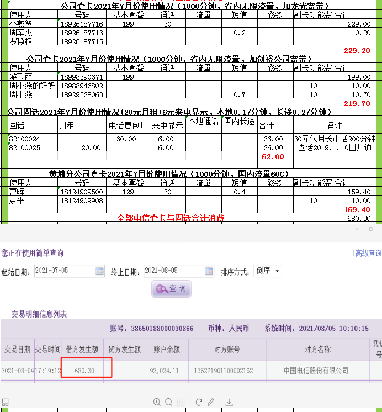Click the download image icon
Image resolution: width=382 pixels, height=412 pixels.
[x=229, y=403]
